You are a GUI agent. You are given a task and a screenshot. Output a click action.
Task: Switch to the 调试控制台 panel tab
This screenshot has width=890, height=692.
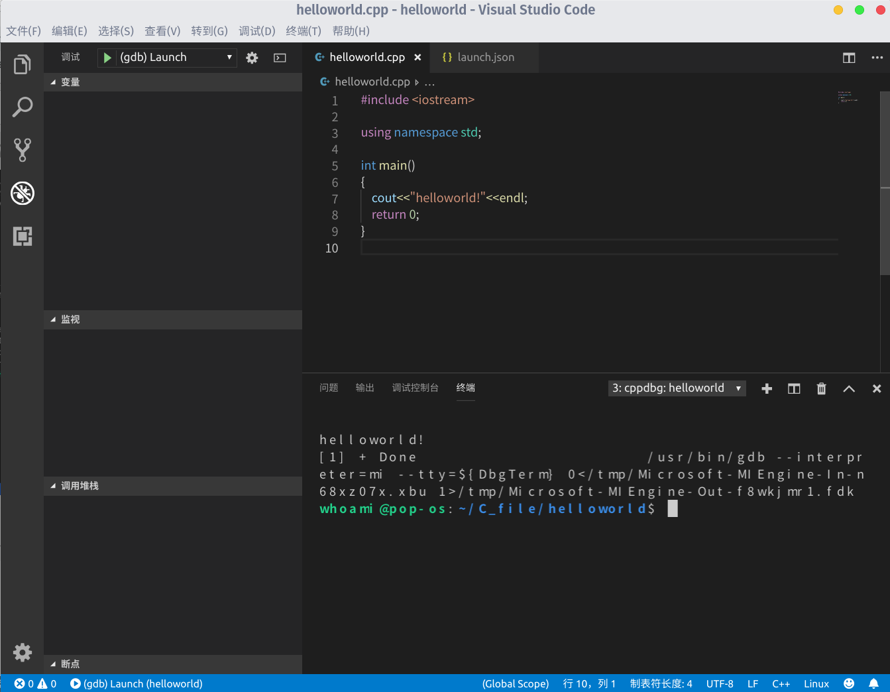click(x=416, y=388)
